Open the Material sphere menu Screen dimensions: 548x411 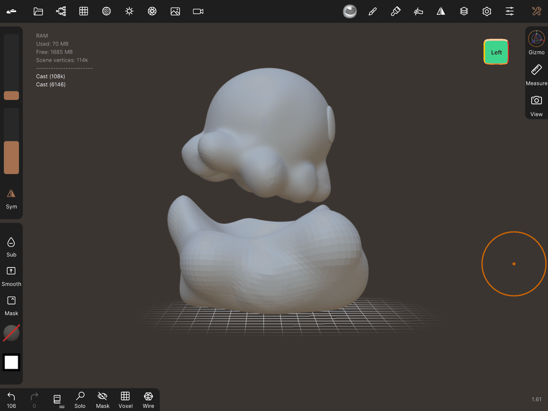tap(350, 11)
